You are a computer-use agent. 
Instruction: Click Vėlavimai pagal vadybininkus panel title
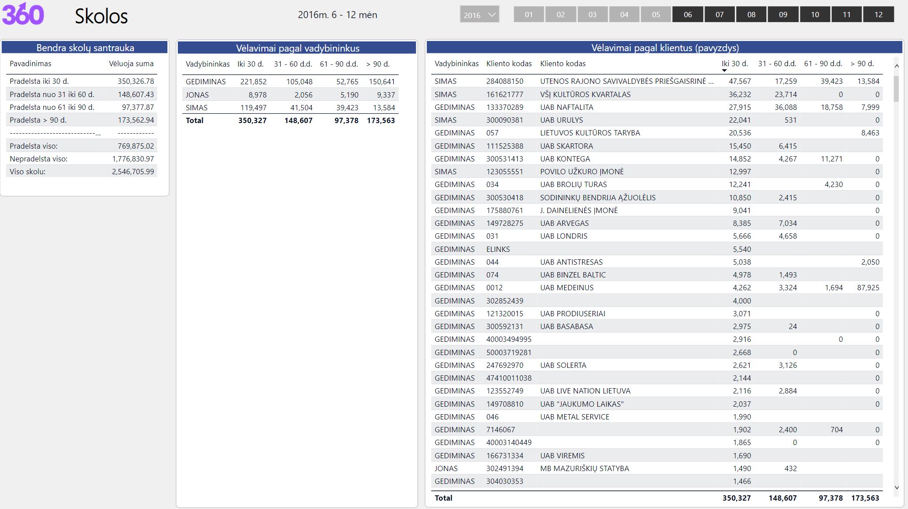[297, 48]
